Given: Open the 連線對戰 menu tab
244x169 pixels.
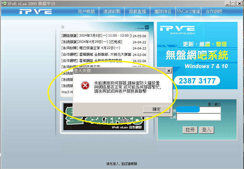Looking at the screenshot, I should tap(112, 11).
